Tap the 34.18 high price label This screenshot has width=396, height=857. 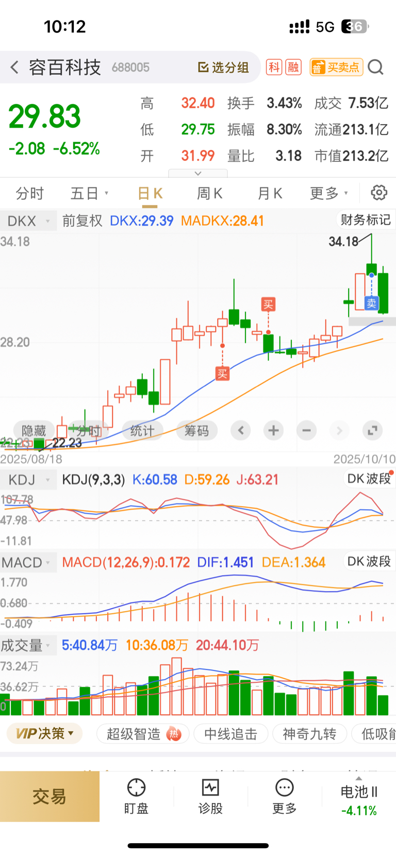(343, 242)
